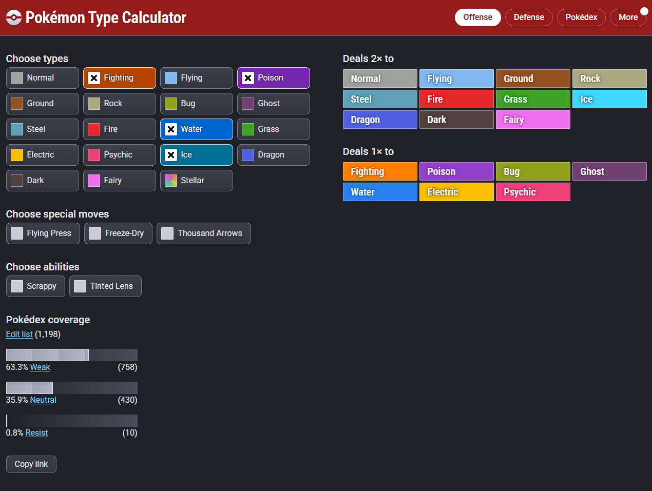Open the Edit list link
Screen dimensions: 652x491
(x=20, y=334)
